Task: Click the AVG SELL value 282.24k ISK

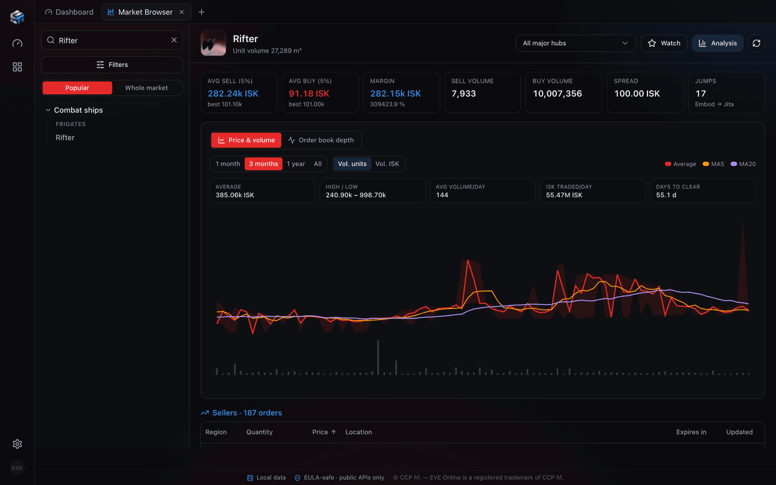Action: [233, 94]
